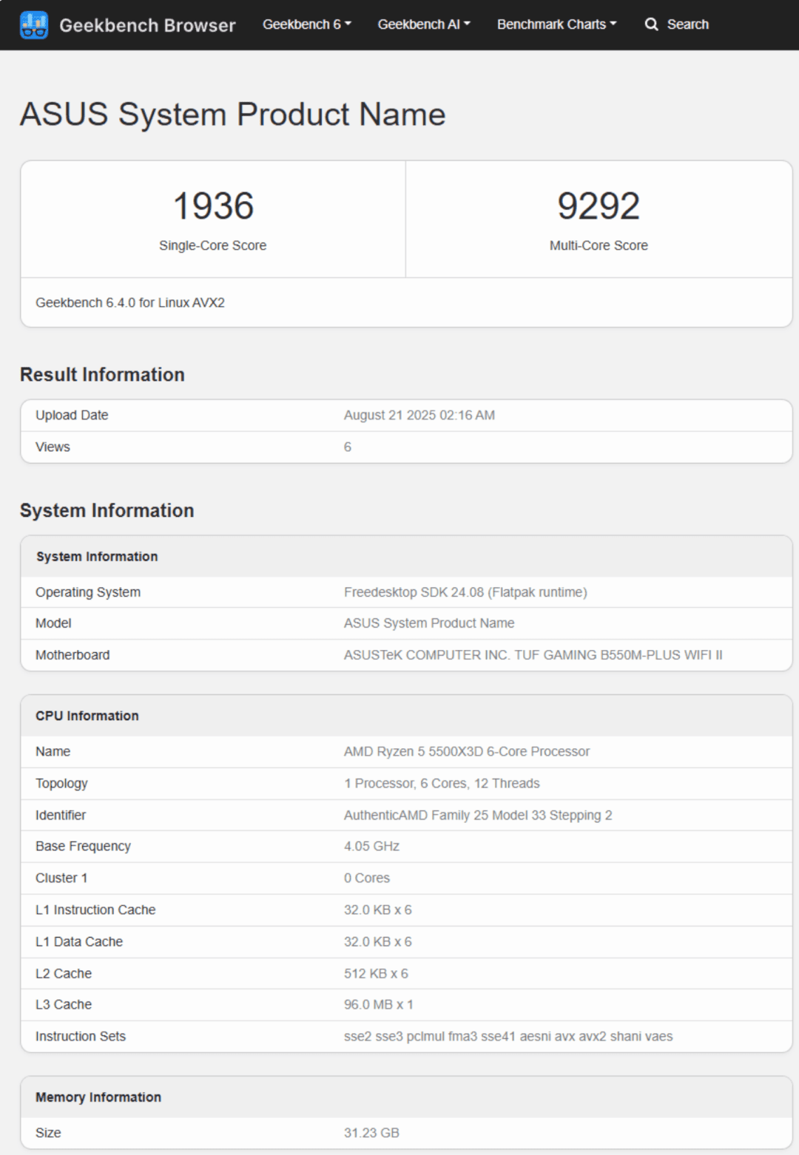Select the 9292 multi-core score number
The height and width of the screenshot is (1155, 799).
(598, 206)
